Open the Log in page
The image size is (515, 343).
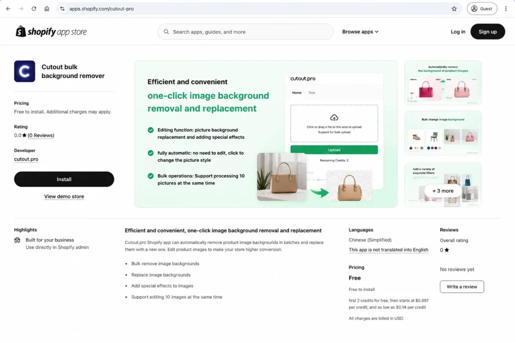[458, 32]
